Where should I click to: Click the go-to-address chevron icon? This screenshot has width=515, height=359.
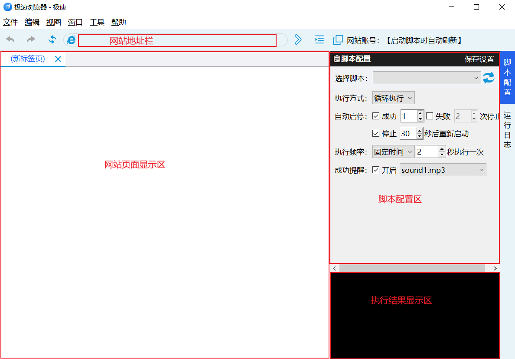[298, 40]
